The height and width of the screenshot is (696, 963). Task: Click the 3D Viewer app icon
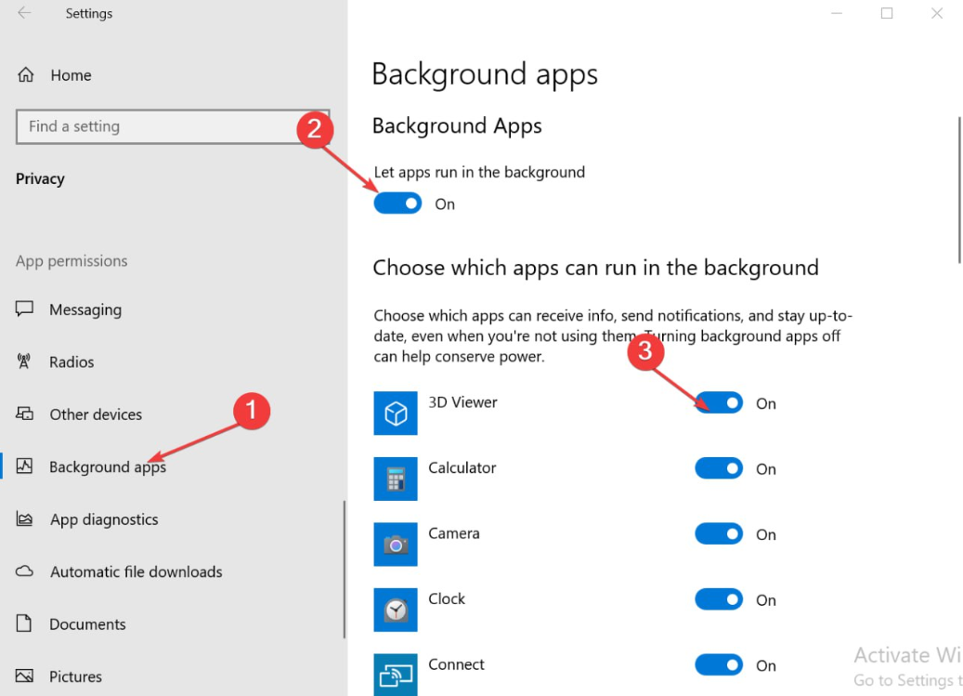[396, 414]
